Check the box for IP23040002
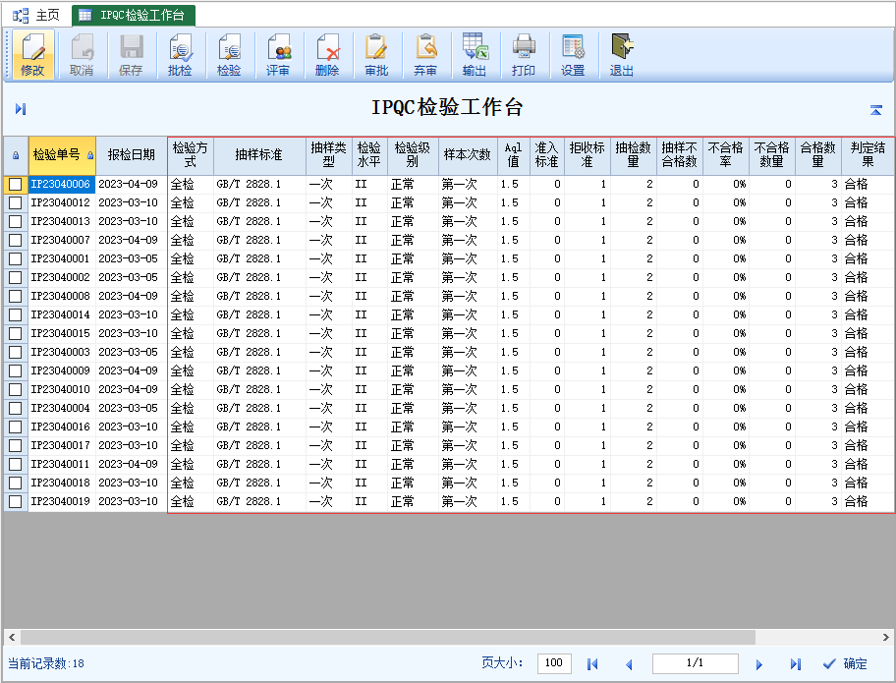This screenshot has width=896, height=683. click(x=16, y=277)
